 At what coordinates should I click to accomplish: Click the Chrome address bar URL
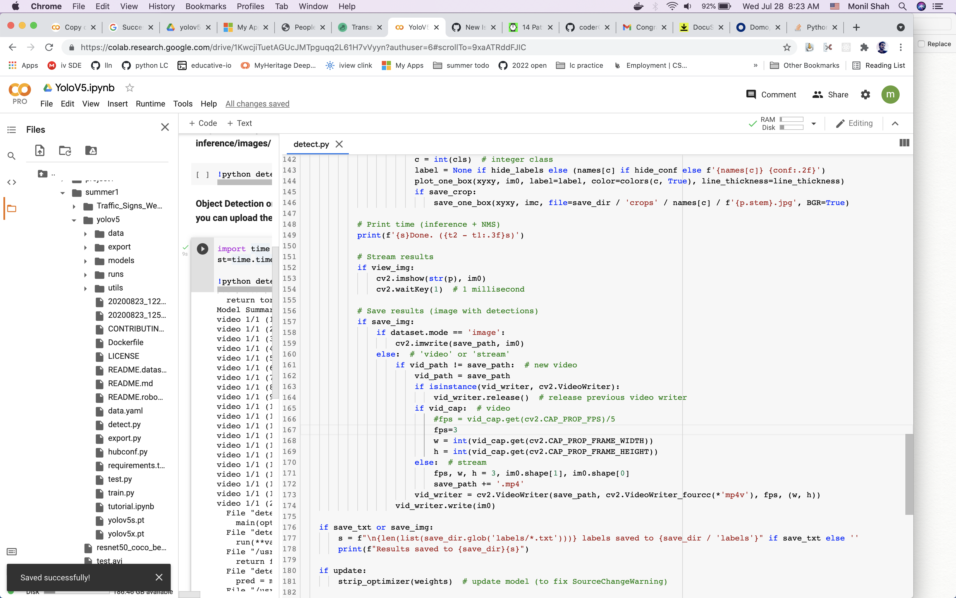click(303, 48)
